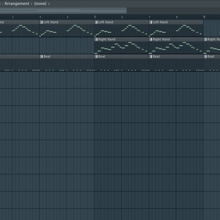220x220 pixels.
Task: Click the Beat clip icon at bar 3
Action: [41, 57]
